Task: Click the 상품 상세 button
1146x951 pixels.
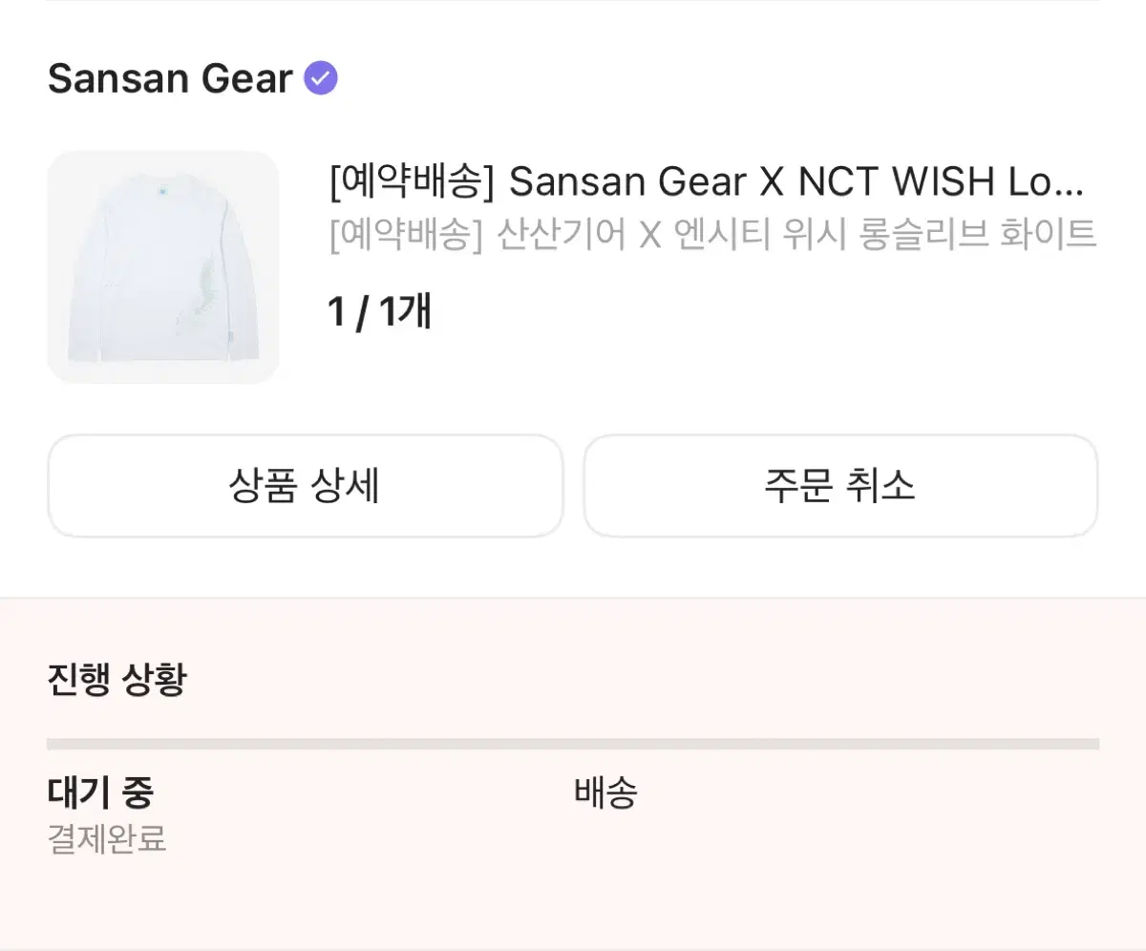Action: click(306, 486)
